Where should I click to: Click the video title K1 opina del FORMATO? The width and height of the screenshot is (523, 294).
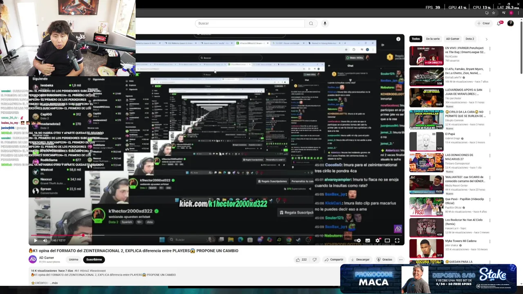coord(133,251)
